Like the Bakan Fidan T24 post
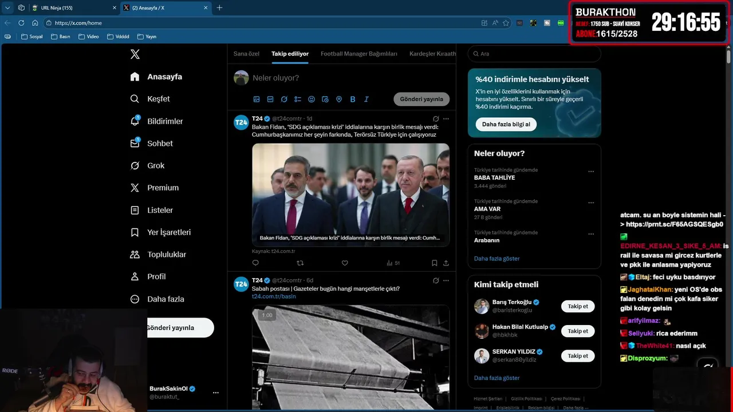The image size is (733, 412). tap(345, 263)
